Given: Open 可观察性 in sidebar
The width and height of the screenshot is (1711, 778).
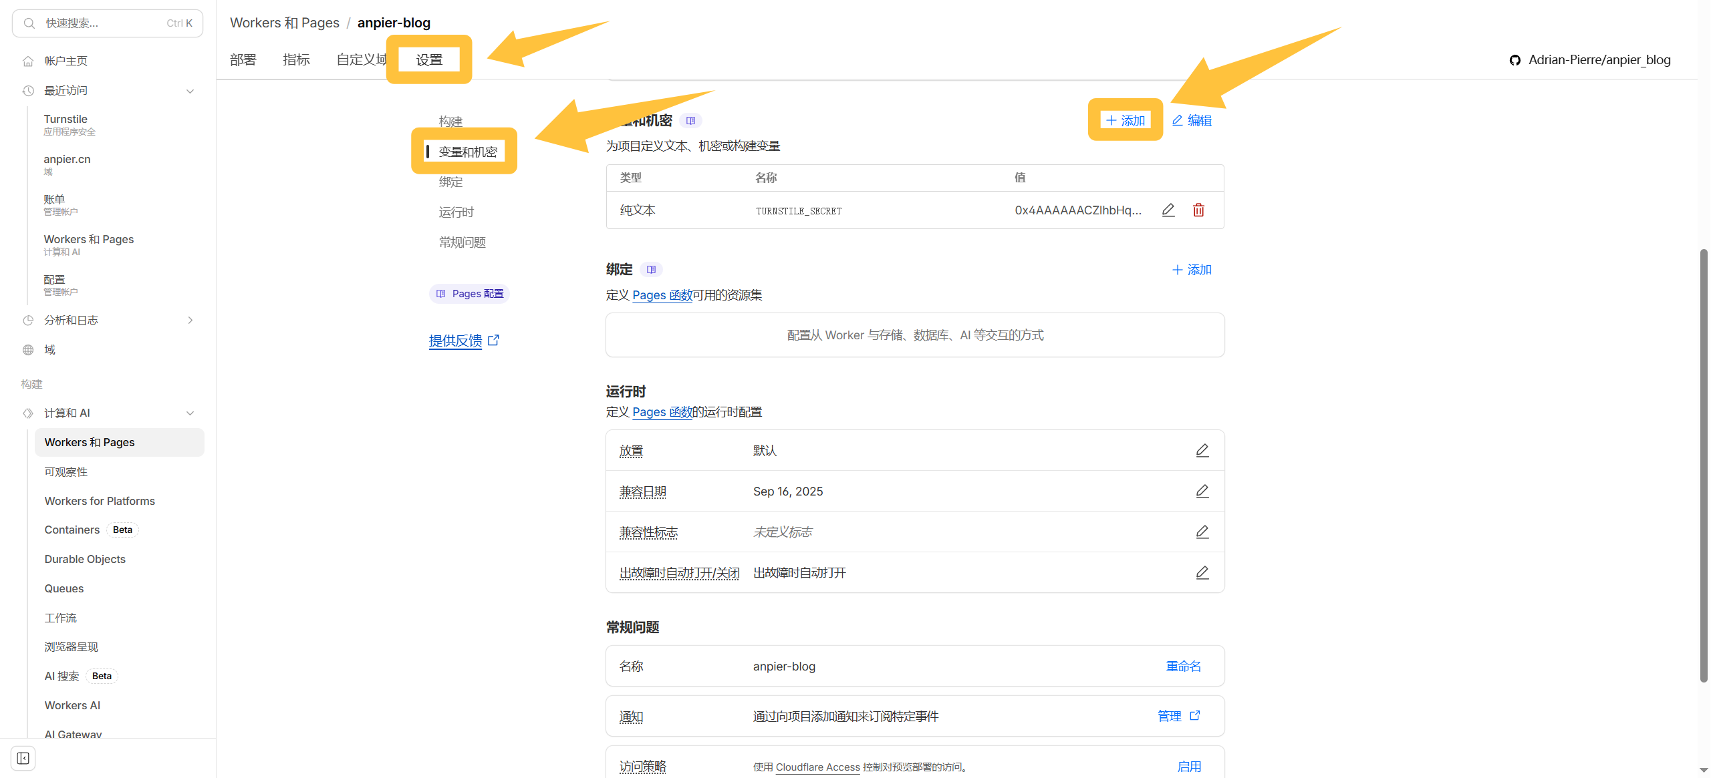Looking at the screenshot, I should click(66, 472).
